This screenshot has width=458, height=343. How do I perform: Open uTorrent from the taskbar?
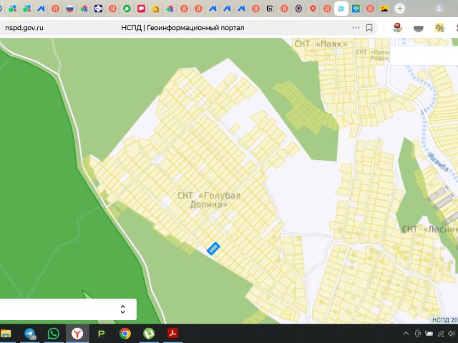[x=149, y=334]
